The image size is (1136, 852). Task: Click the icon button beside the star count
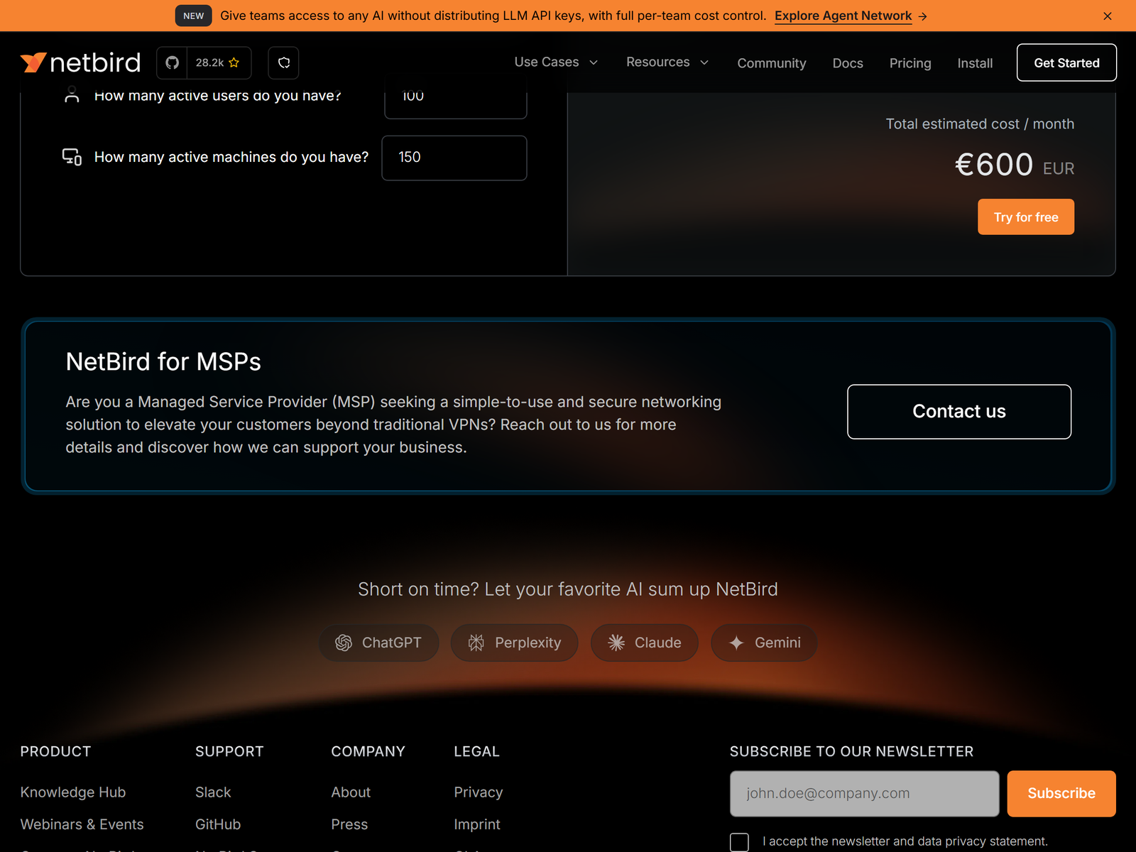(x=283, y=62)
